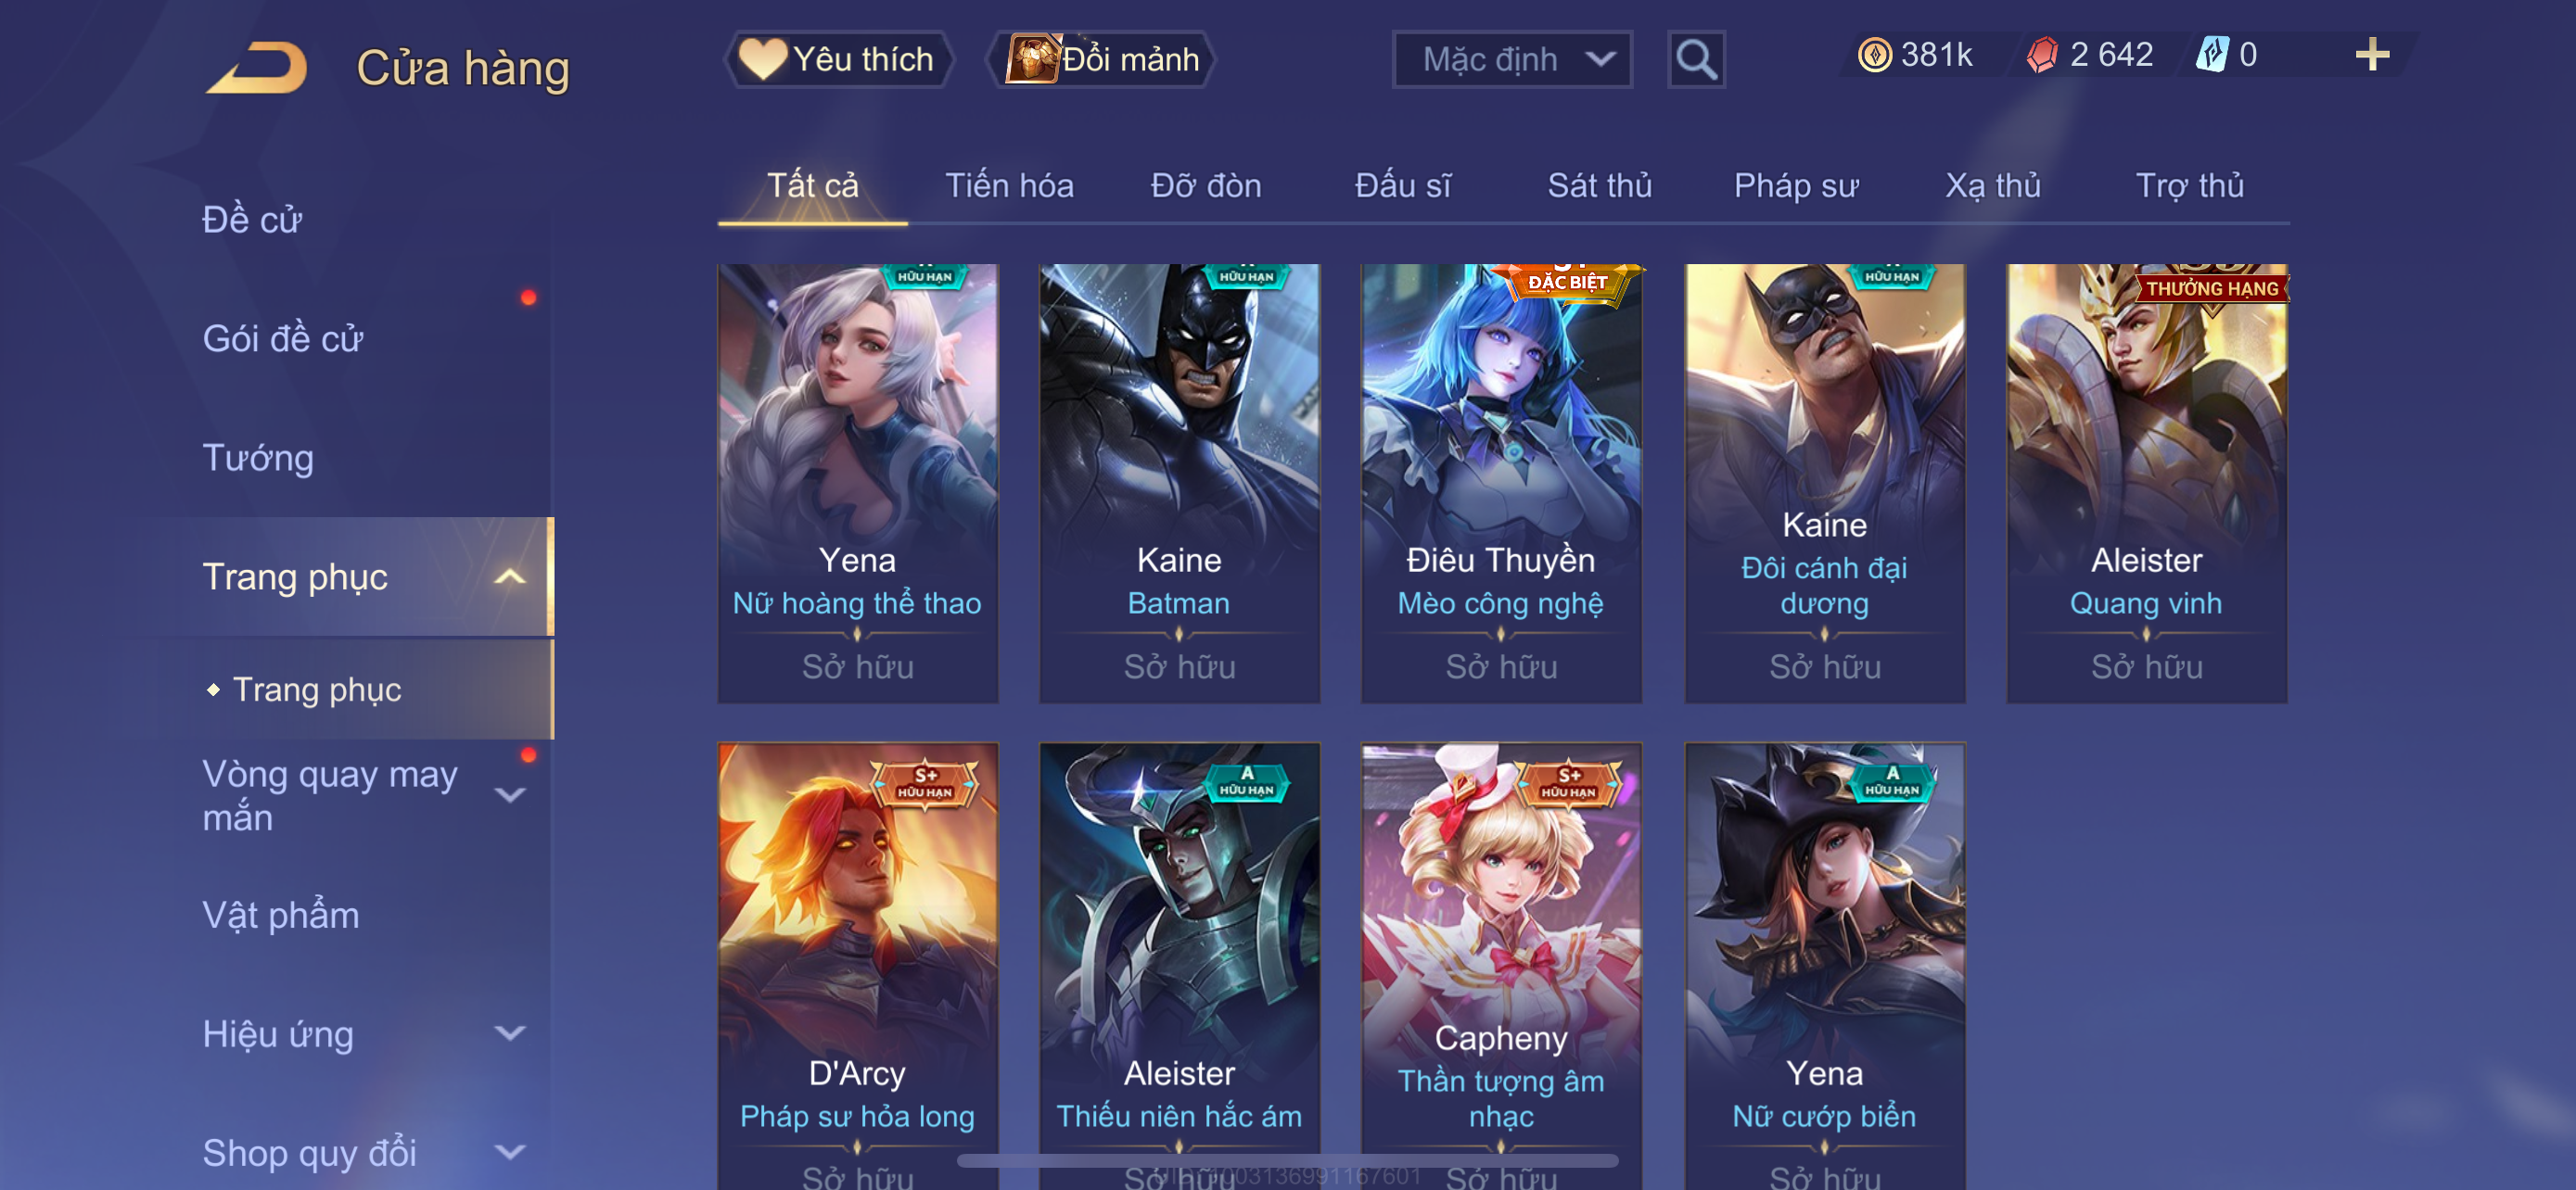Tap the gold coin balance icon
The width and height of the screenshot is (2576, 1190).
click(x=1874, y=54)
